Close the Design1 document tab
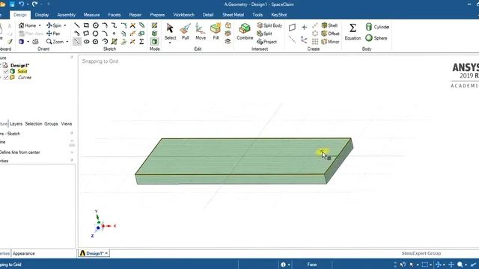 (106, 253)
